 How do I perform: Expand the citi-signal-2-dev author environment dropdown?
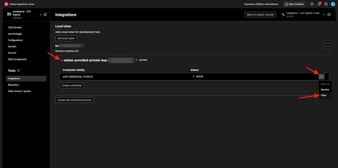coord(324,15)
